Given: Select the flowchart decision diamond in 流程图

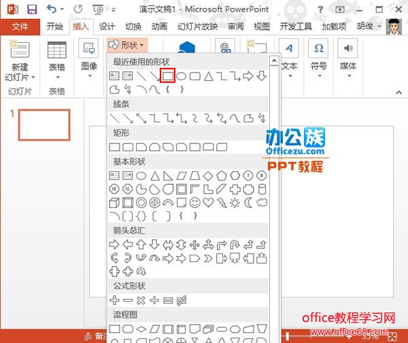Looking at the screenshot, I should coord(141,329).
